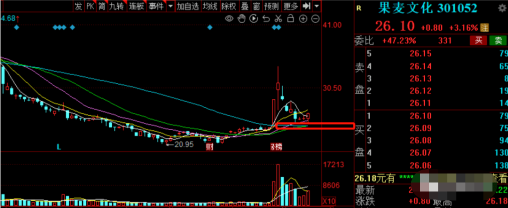Click the undo arrow icon
The image size is (508, 208).
[266, 18]
